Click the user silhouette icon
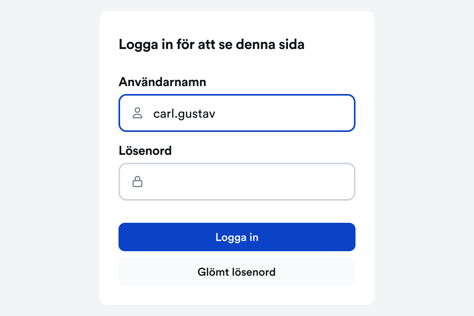Viewport: 474px width, 316px height. click(x=137, y=113)
